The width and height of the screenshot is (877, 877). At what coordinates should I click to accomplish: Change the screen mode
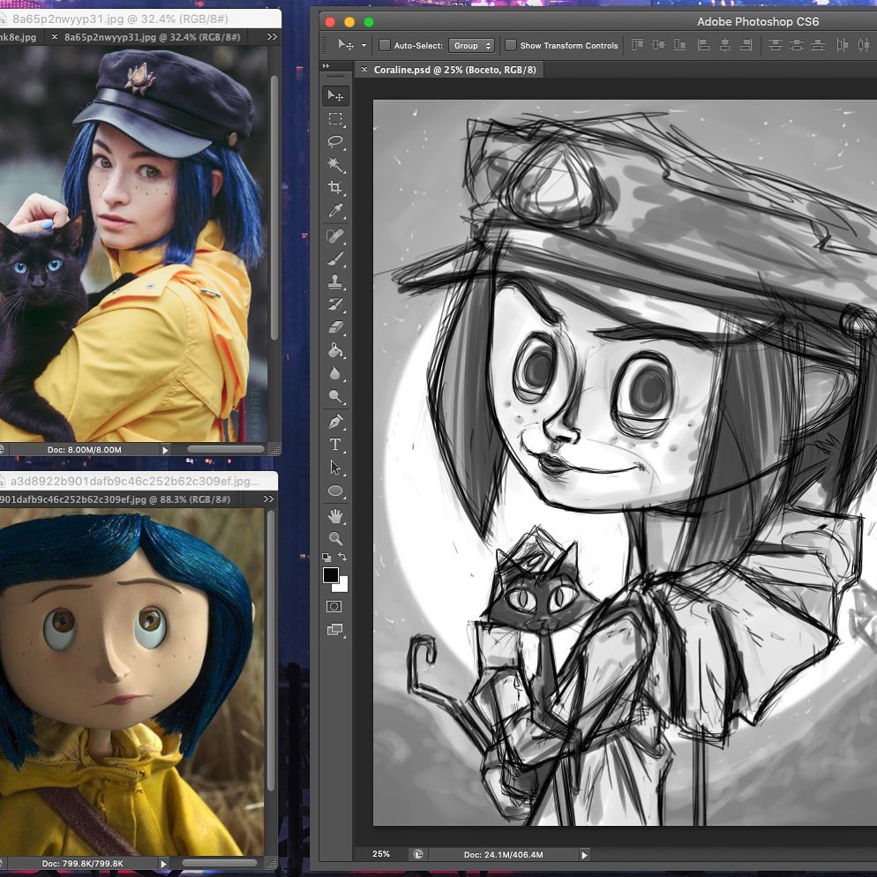(335, 630)
